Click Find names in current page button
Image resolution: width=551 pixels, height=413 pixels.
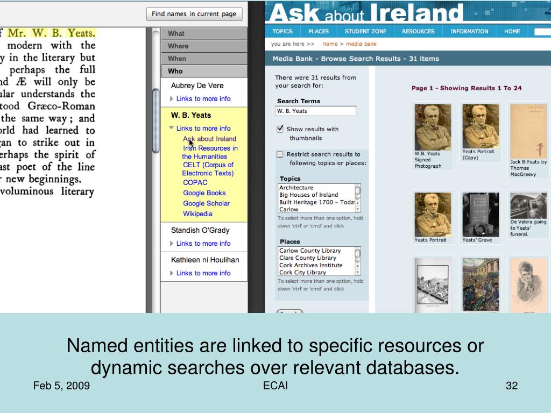point(194,14)
